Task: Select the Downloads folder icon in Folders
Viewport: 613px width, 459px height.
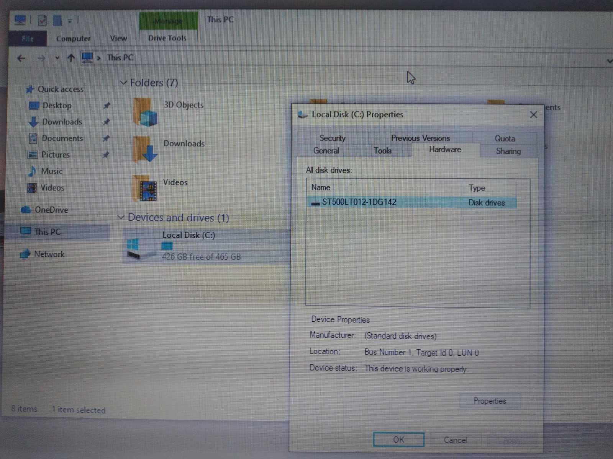Action: [145, 150]
